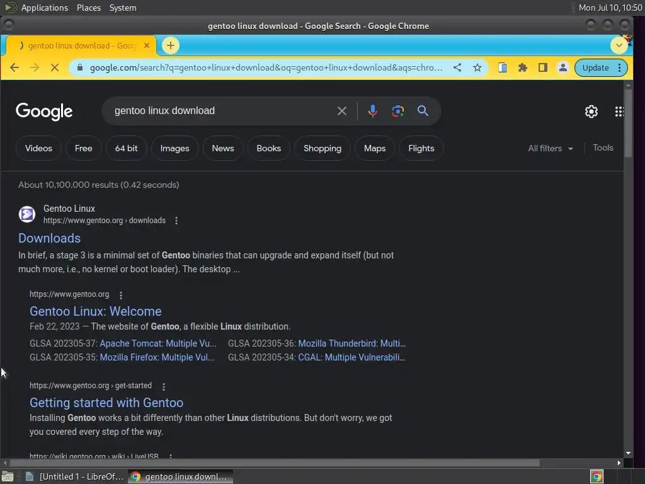Viewport: 645px width, 484px height.
Task: Open the clock showing Mon Jul 10
Action: tap(610, 8)
